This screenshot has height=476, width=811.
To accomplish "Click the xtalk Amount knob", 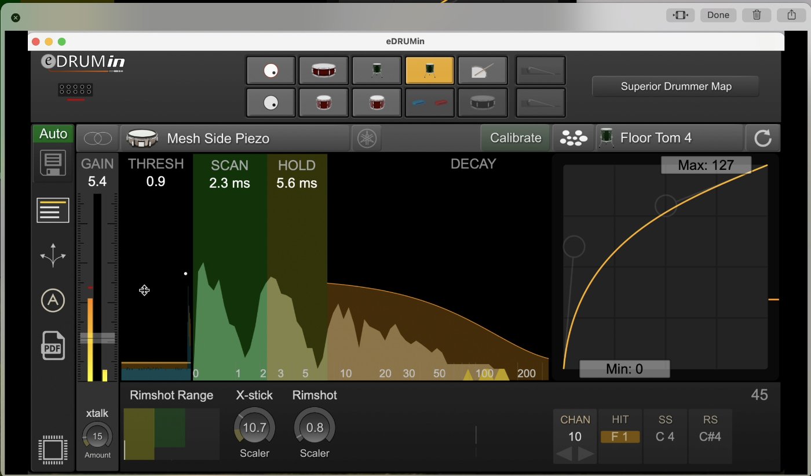I will pyautogui.click(x=97, y=436).
